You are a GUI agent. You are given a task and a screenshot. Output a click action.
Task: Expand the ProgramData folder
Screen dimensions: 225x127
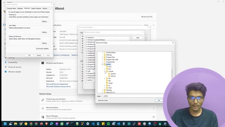(102, 62)
